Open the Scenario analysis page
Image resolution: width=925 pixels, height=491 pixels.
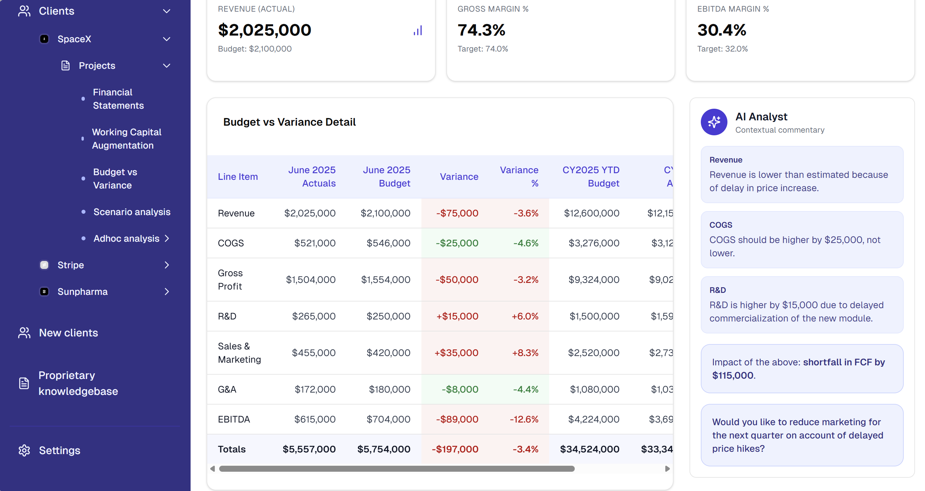point(131,212)
